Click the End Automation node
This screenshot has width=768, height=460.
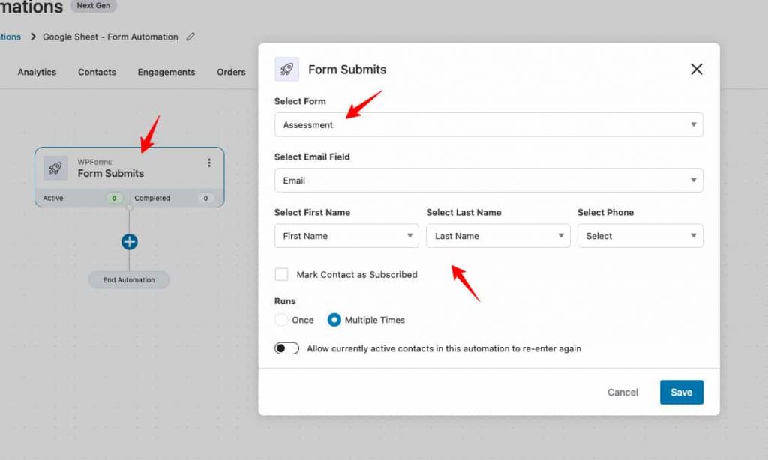click(x=129, y=280)
